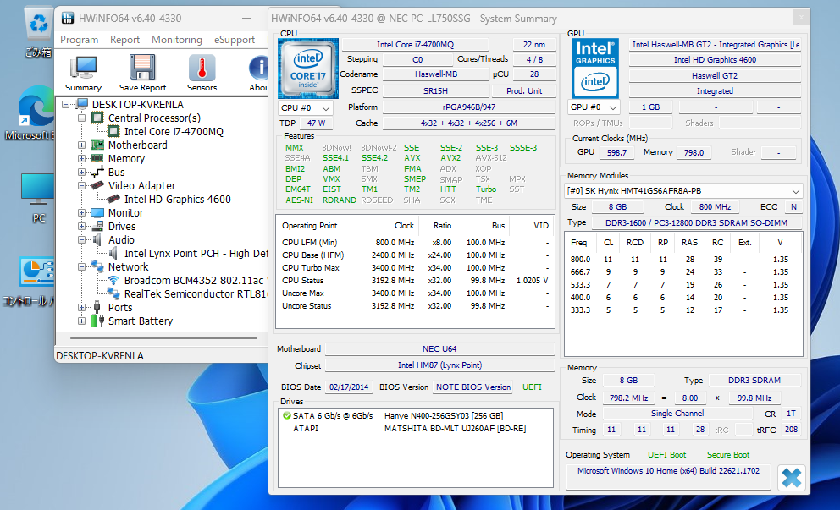Viewport: 840px width, 510px height.
Task: Click the NEC U64 motherboard field
Action: coord(439,349)
